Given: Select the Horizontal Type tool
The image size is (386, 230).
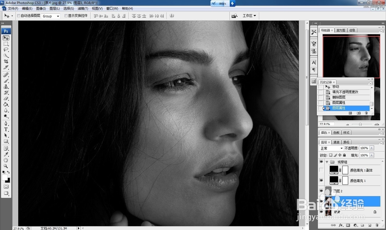Looking at the screenshot, I should point(6,129).
